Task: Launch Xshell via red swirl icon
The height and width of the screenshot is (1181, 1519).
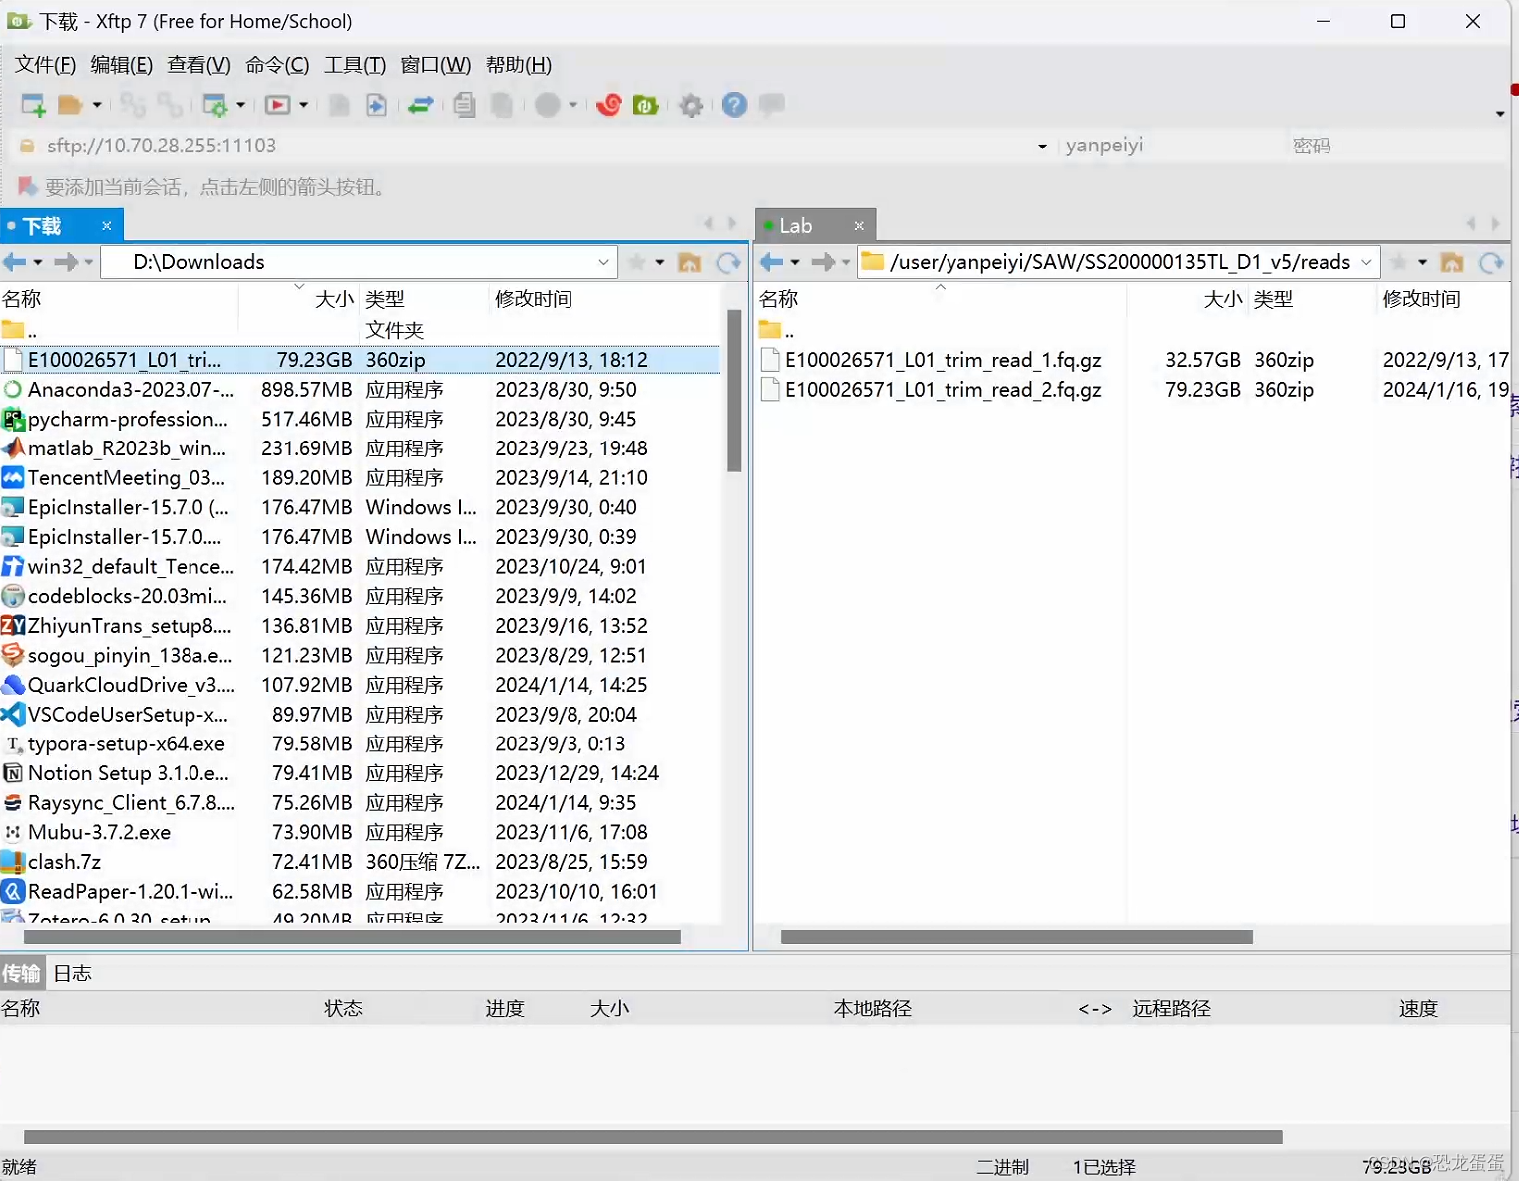Action: pyautogui.click(x=609, y=105)
